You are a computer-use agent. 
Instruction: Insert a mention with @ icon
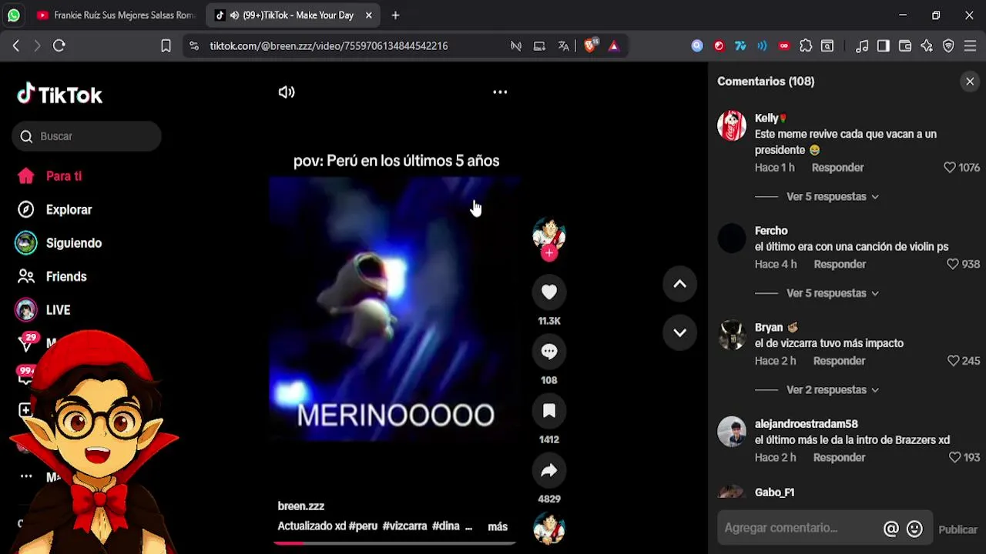891,529
